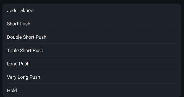The height and width of the screenshot is (97, 184).
Task: Click the first list item, Jeder aktion
Action: point(92,10)
